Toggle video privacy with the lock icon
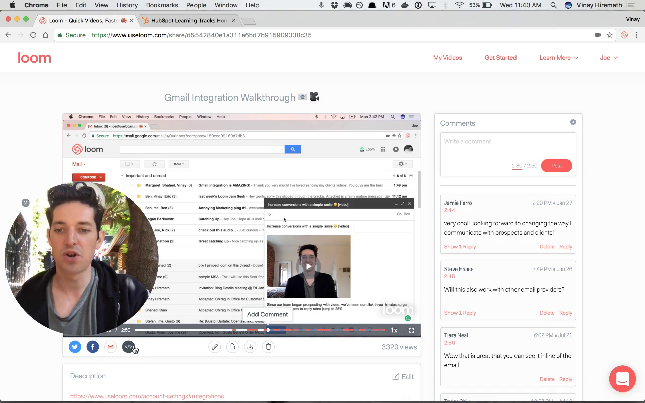 tap(232, 347)
